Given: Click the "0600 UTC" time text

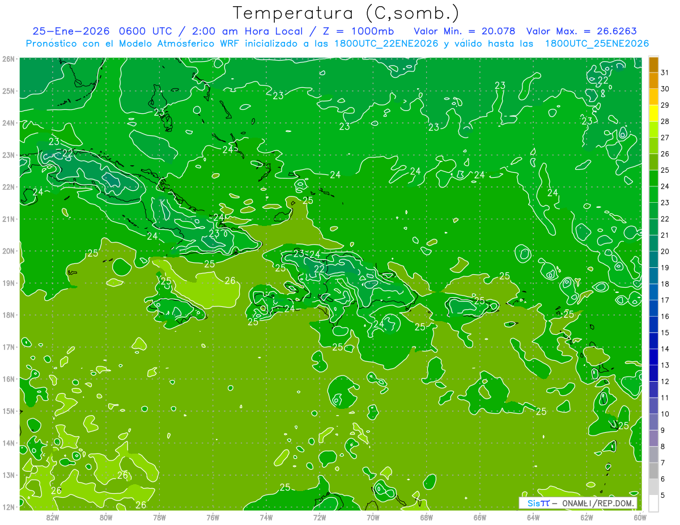Looking at the screenshot, I should 146,31.
